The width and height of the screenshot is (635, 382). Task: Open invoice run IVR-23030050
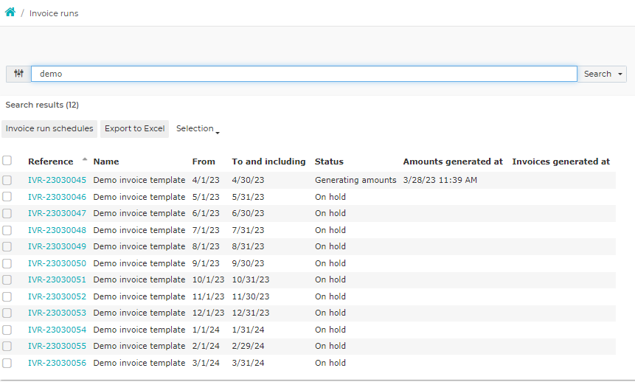pos(57,263)
